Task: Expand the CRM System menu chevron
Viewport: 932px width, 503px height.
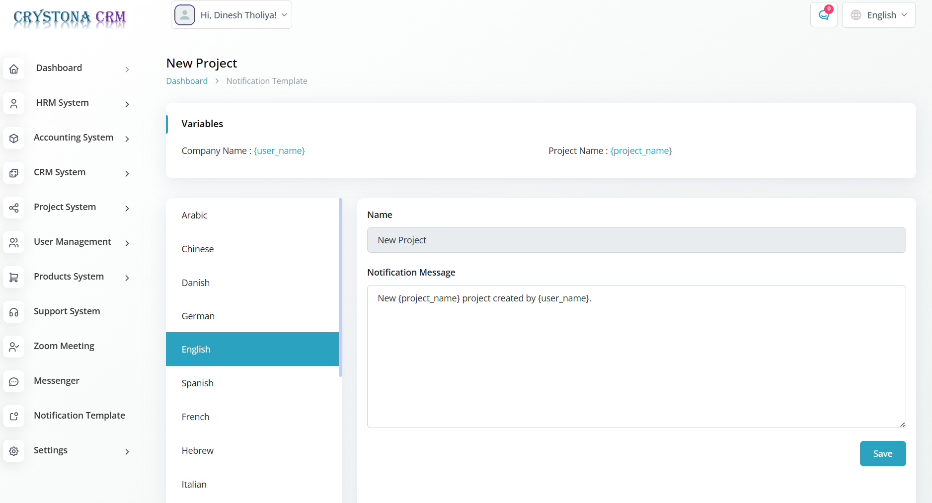Action: tap(127, 173)
